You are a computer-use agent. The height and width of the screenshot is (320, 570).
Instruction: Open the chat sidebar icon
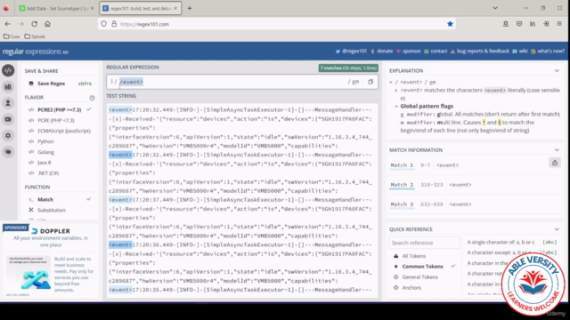click(x=8, y=152)
